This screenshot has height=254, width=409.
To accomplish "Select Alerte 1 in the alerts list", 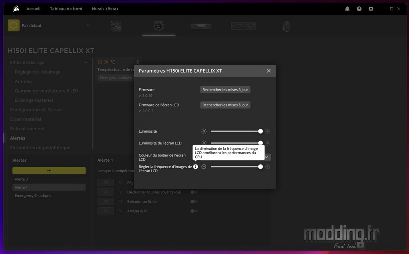I will [49, 187].
